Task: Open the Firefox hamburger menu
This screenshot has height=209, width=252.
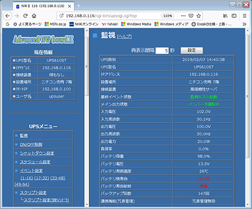Action: tap(245, 16)
